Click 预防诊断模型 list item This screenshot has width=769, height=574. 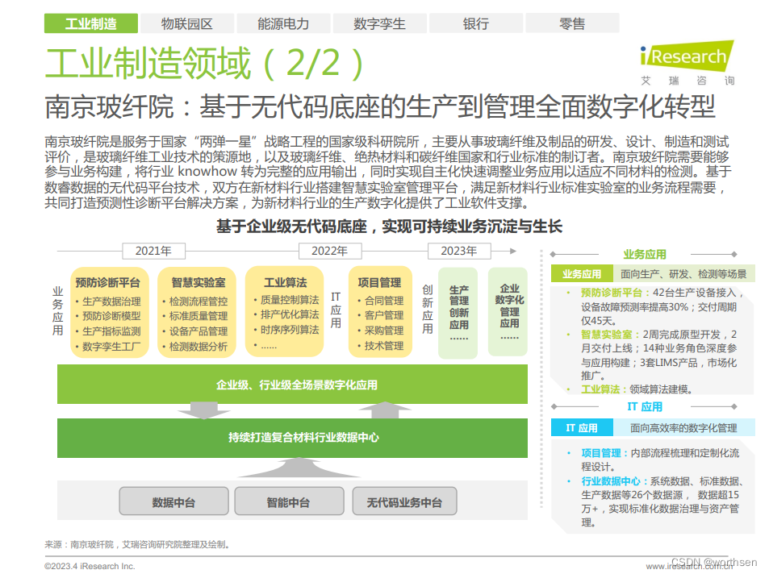point(111,316)
